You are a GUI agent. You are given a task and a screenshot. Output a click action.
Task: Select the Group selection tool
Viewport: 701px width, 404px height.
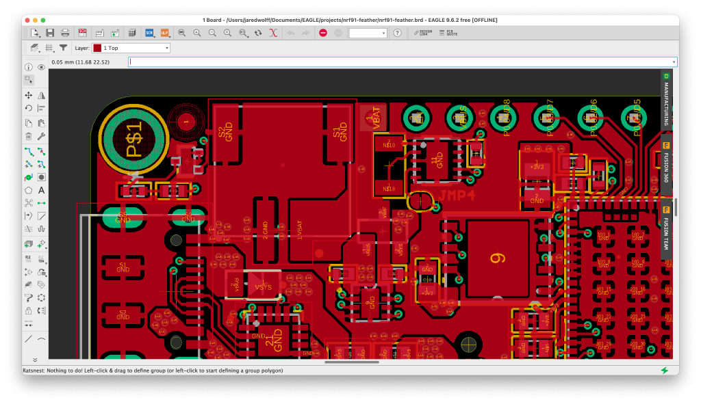coord(29,80)
